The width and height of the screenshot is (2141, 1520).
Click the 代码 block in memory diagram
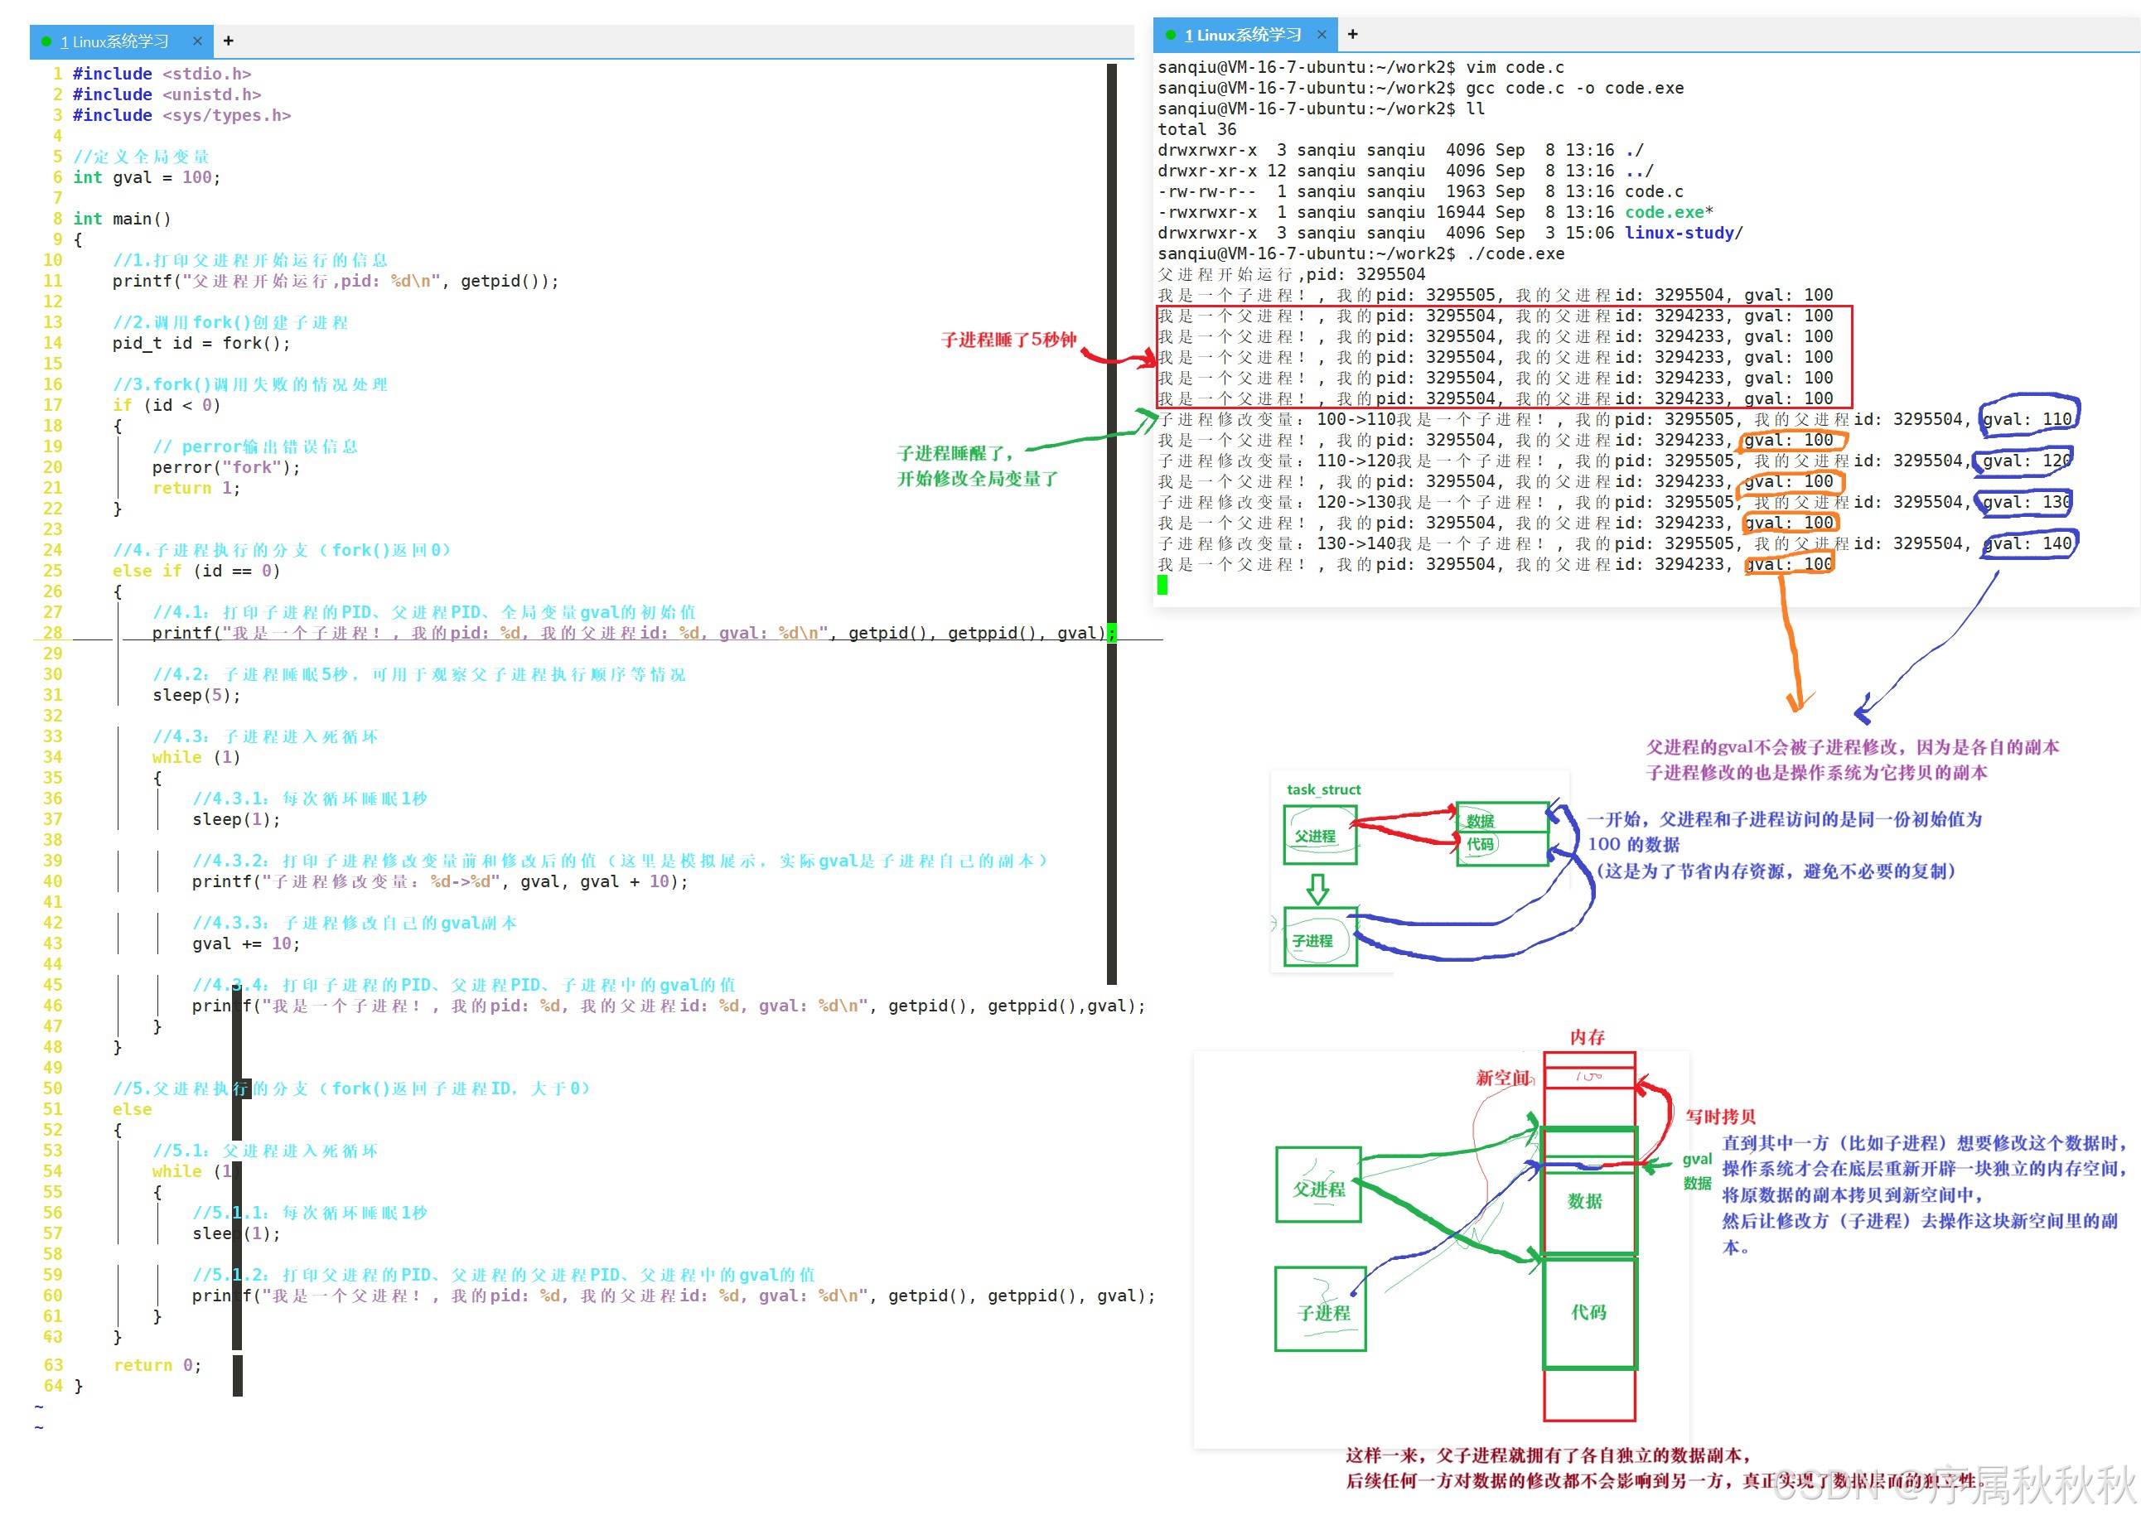click(1588, 1312)
